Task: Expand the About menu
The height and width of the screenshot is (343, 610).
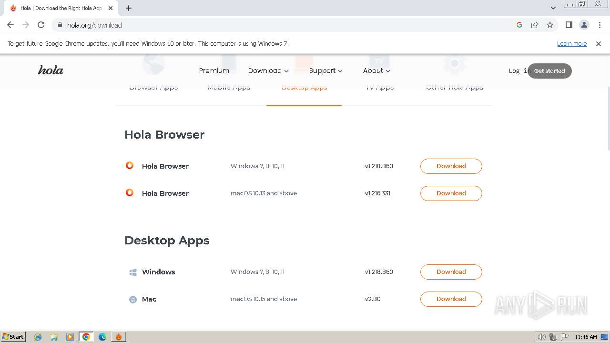Action: click(x=376, y=71)
